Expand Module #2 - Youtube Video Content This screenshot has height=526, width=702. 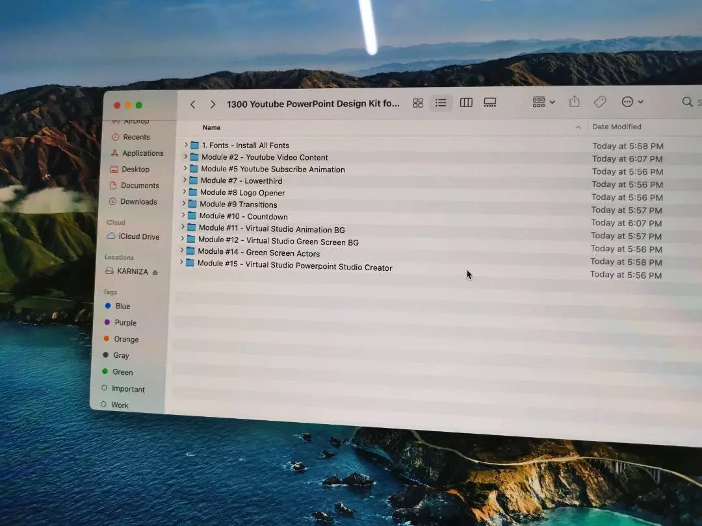click(185, 157)
